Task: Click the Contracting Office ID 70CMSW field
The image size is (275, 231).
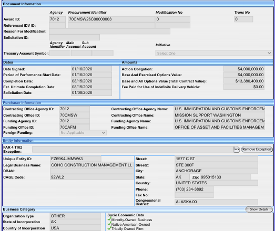Action: pos(74,115)
